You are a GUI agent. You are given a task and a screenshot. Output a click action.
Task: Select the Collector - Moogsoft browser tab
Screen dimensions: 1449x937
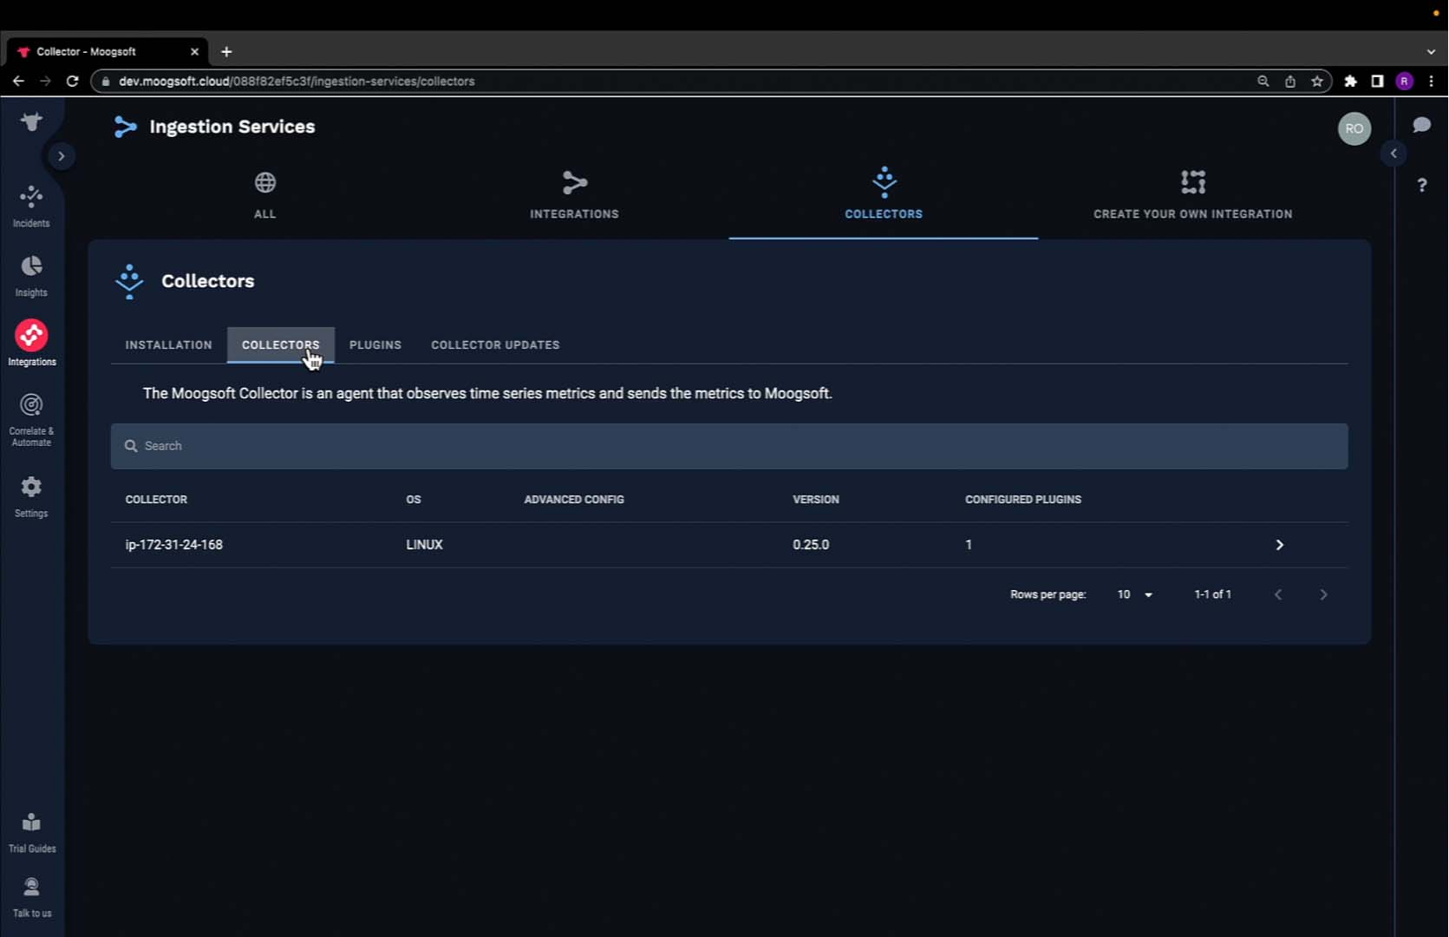(x=107, y=52)
